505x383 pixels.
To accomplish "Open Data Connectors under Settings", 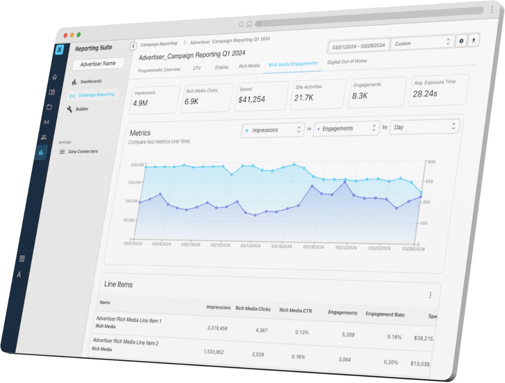I will coord(83,152).
